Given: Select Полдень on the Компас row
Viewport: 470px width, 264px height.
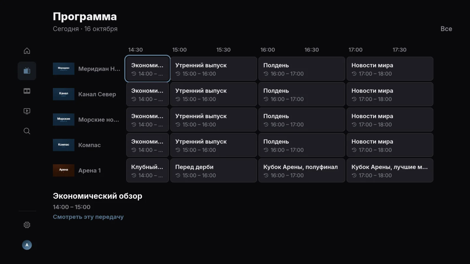Looking at the screenshot, I should (302, 145).
